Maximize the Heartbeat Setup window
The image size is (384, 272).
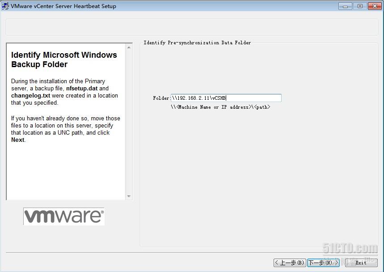(360, 6)
